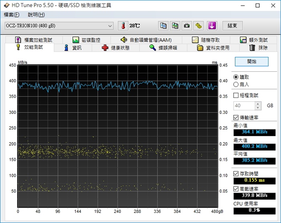Open the 資訊 tab
This screenshot has width=281, height=223.
(73, 48)
